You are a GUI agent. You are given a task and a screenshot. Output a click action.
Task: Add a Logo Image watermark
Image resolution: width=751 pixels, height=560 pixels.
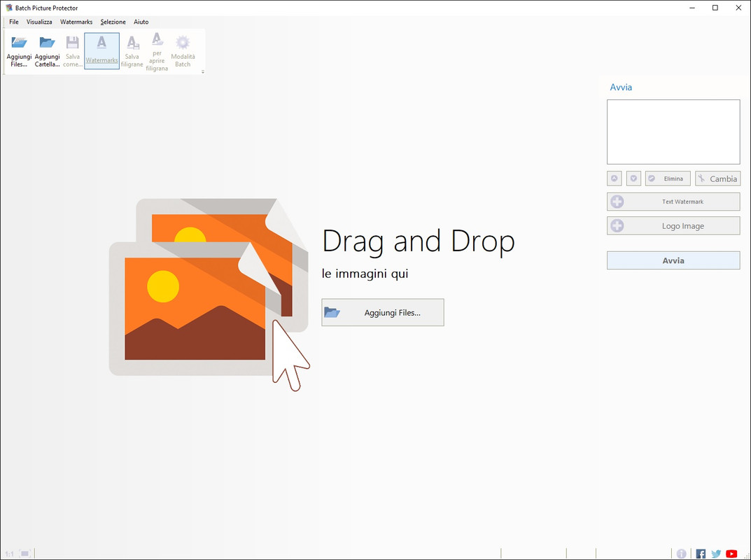click(x=673, y=225)
